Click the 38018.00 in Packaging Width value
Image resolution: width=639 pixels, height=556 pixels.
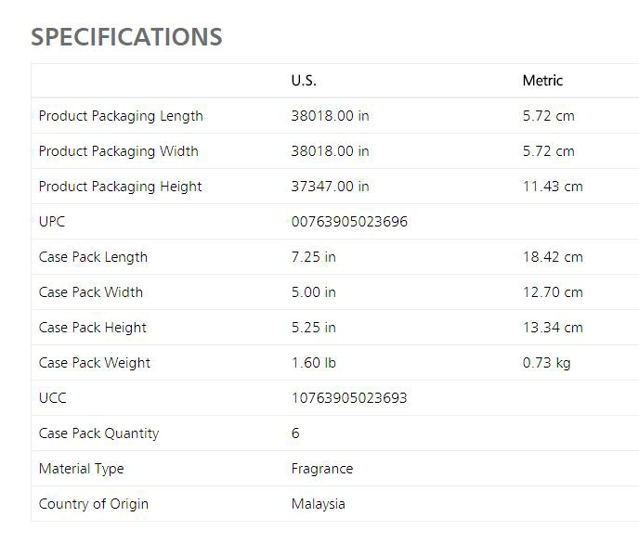[330, 151]
